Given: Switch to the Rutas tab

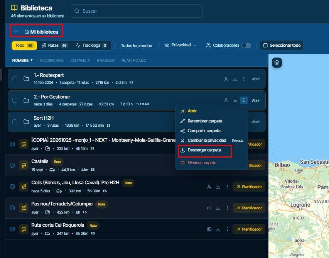Looking at the screenshot, I should [x=54, y=45].
